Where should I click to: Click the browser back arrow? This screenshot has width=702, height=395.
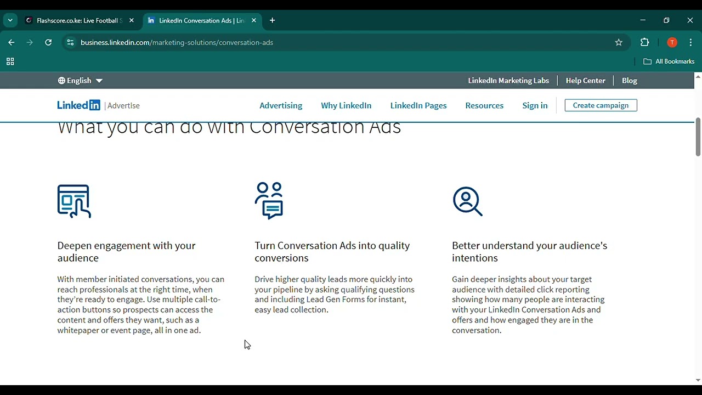tap(12, 42)
